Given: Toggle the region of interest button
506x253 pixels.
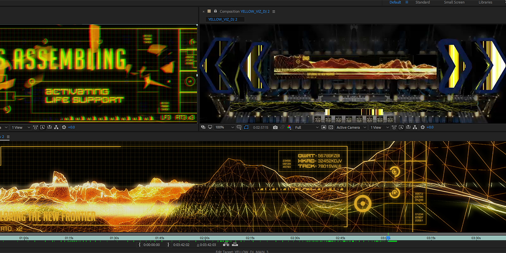Looking at the screenshot, I should pos(323,127).
